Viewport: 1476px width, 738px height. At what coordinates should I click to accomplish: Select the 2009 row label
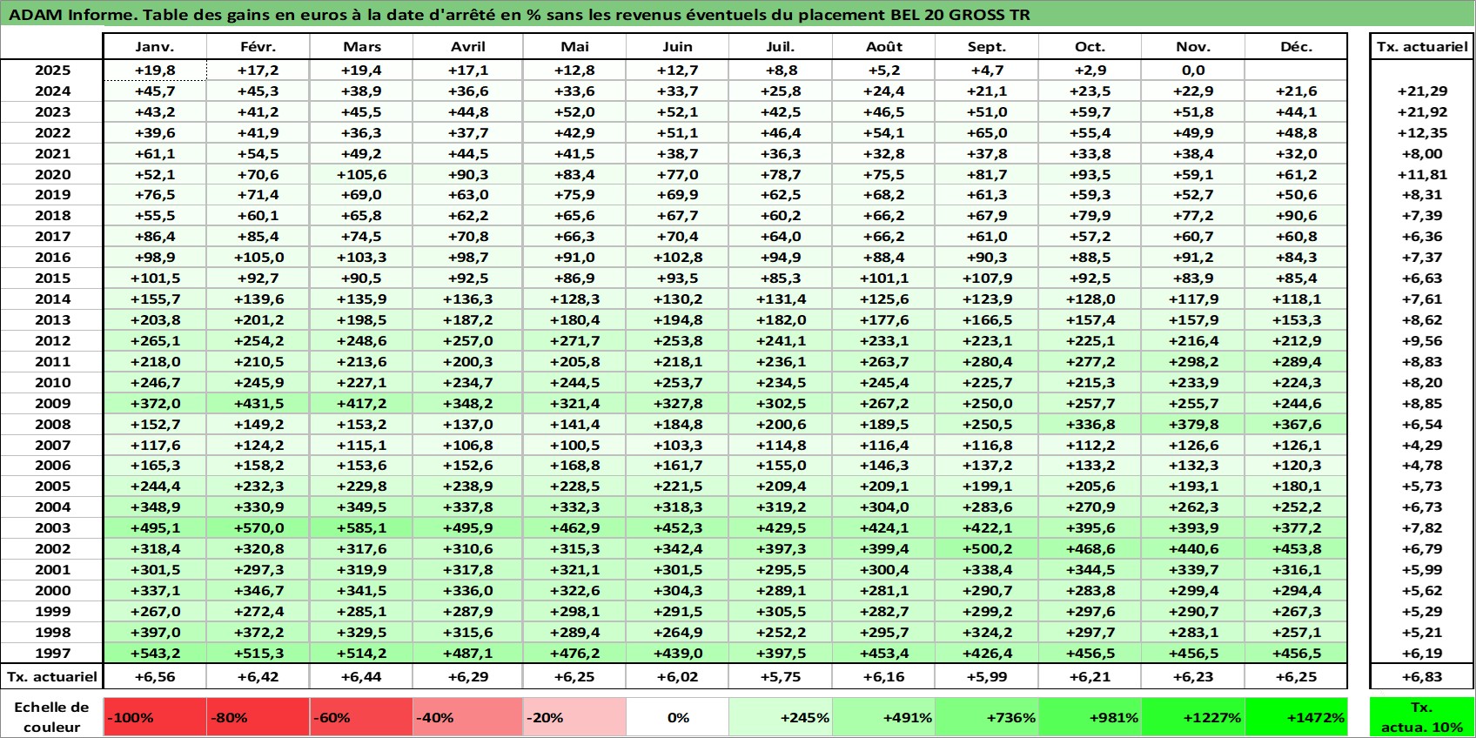(x=52, y=403)
